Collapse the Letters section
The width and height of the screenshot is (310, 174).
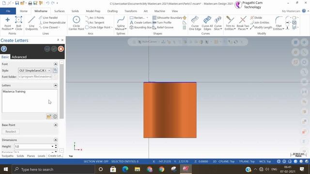(x=56, y=86)
